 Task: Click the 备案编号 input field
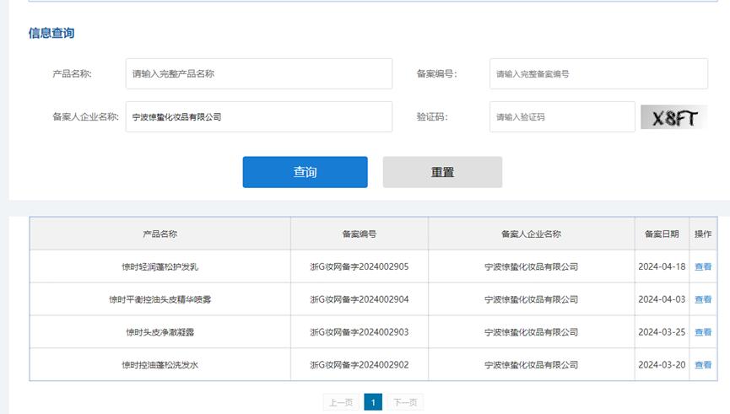(598, 73)
